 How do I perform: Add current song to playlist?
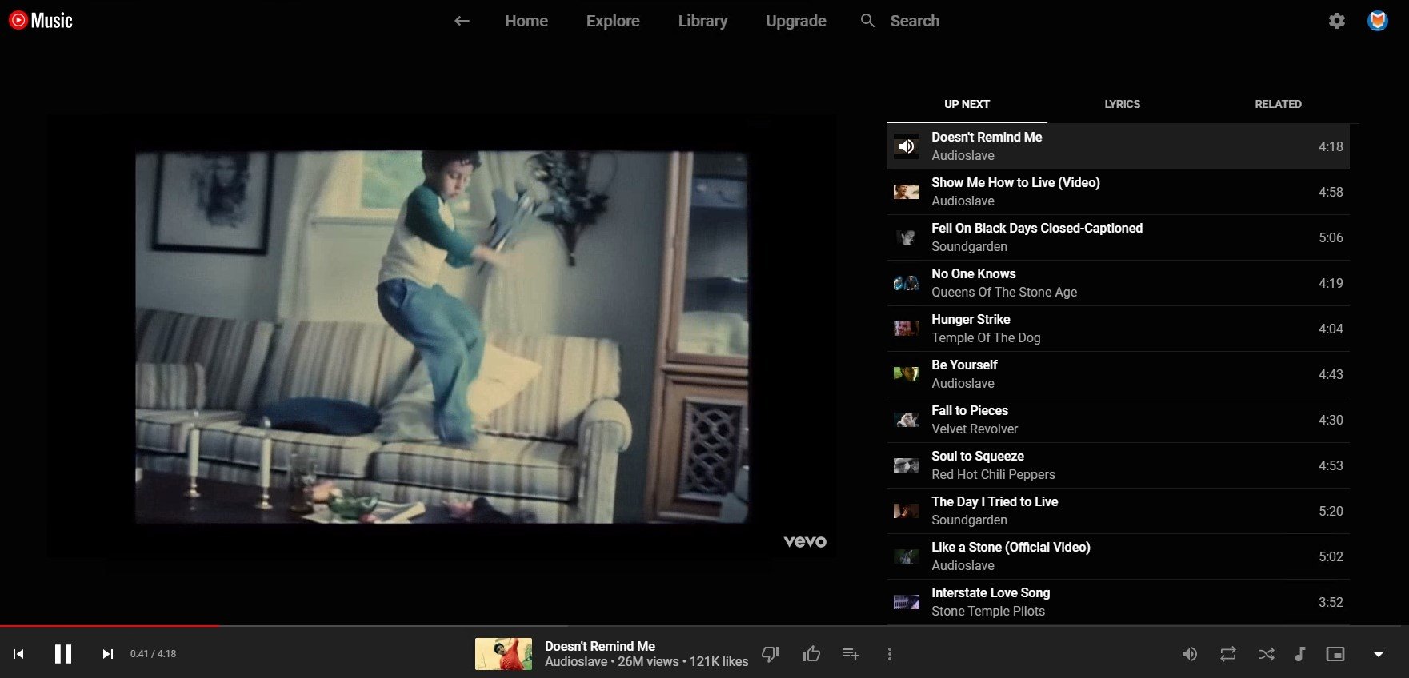[x=851, y=654]
